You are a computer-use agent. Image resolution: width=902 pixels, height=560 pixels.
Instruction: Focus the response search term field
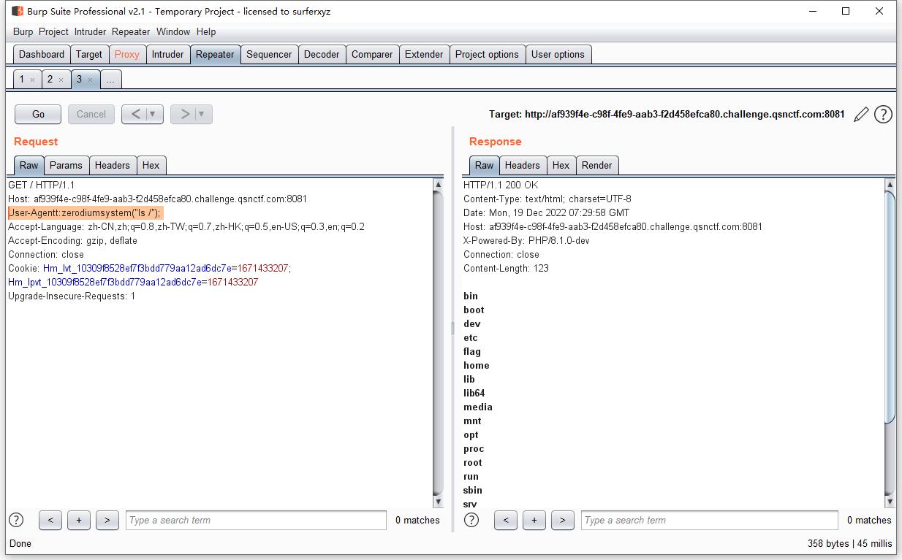[710, 520]
